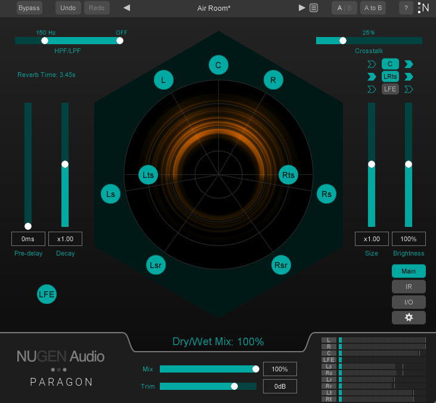Click the C output meter row

(373, 353)
